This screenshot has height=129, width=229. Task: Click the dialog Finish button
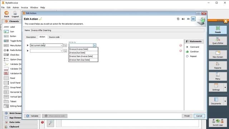point(187,116)
